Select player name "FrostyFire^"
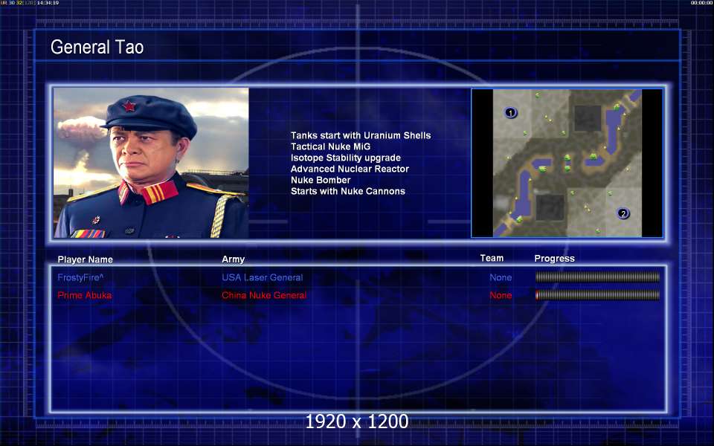 (x=80, y=277)
